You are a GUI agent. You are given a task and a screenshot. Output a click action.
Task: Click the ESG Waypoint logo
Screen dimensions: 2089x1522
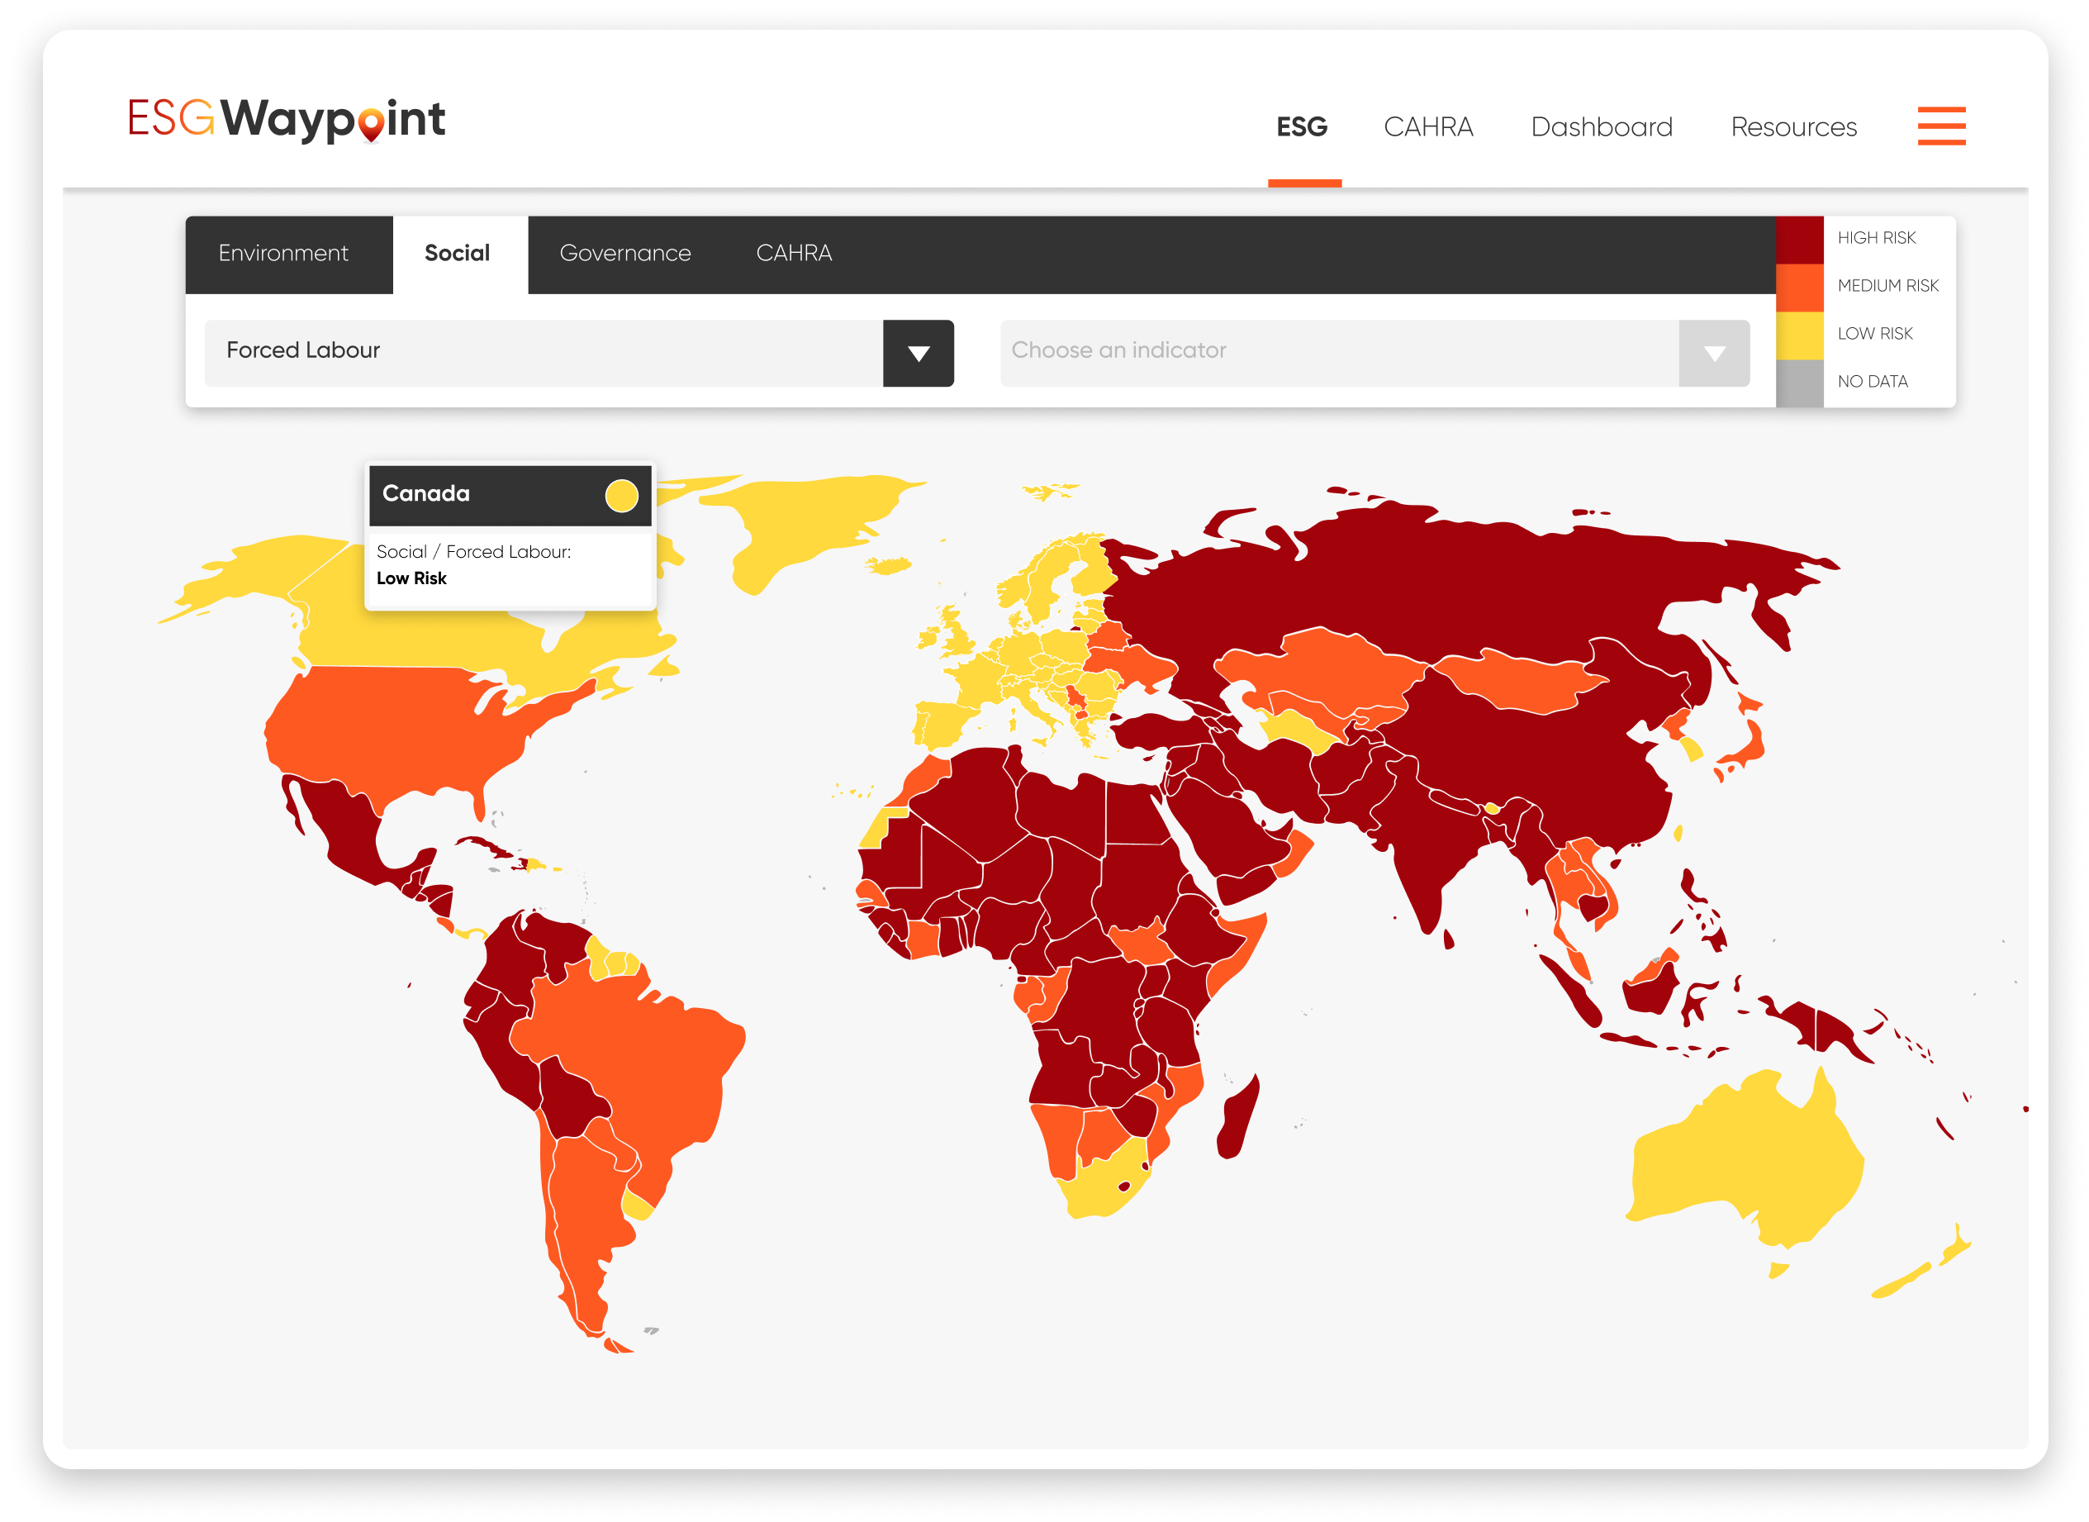[287, 120]
